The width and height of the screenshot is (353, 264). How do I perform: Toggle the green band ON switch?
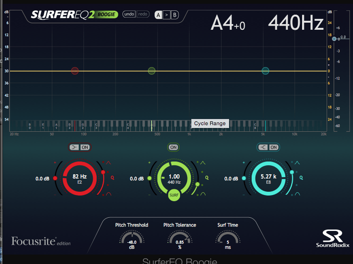173,147
